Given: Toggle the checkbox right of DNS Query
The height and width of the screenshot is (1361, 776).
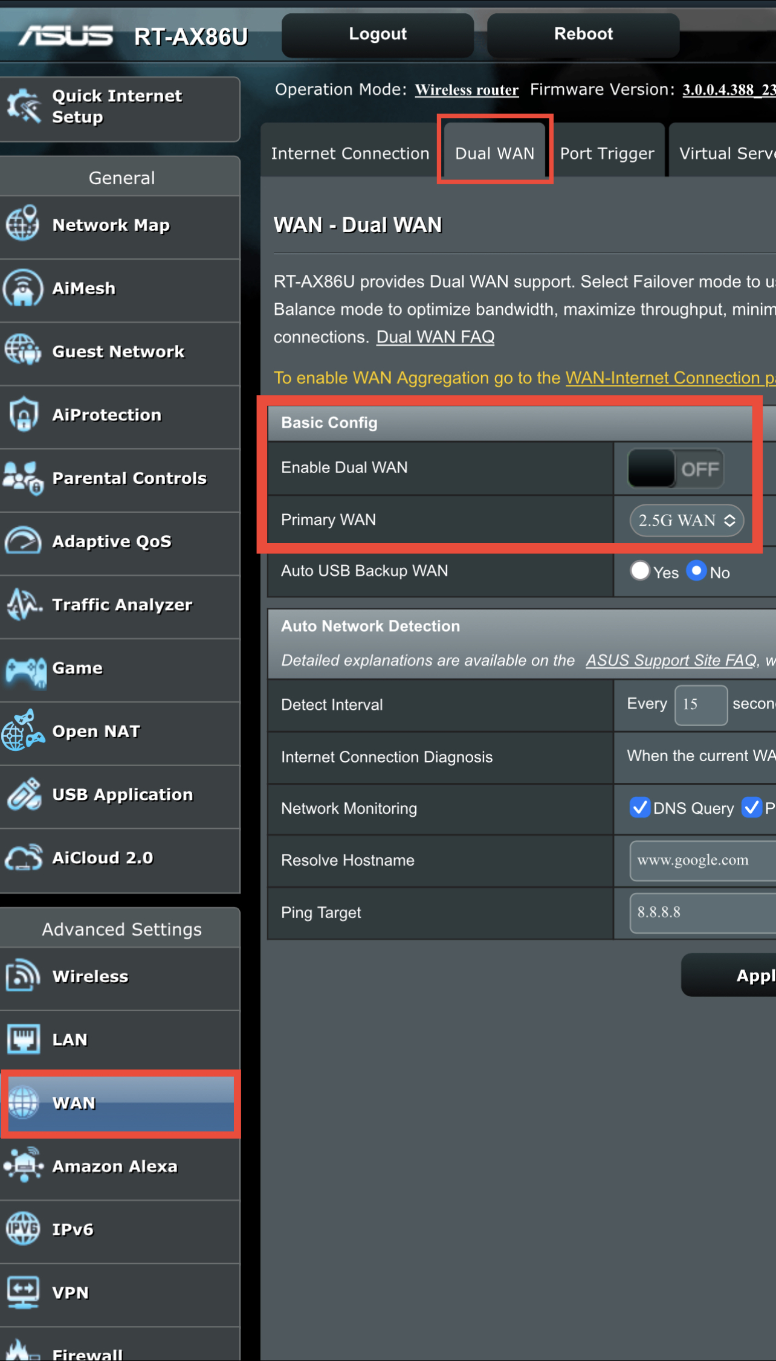Looking at the screenshot, I should (751, 807).
